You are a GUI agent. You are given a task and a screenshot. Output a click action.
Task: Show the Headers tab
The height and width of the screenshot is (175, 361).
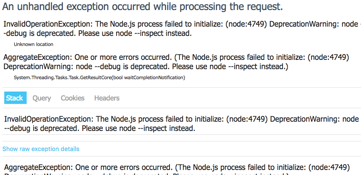pyautogui.click(x=107, y=98)
